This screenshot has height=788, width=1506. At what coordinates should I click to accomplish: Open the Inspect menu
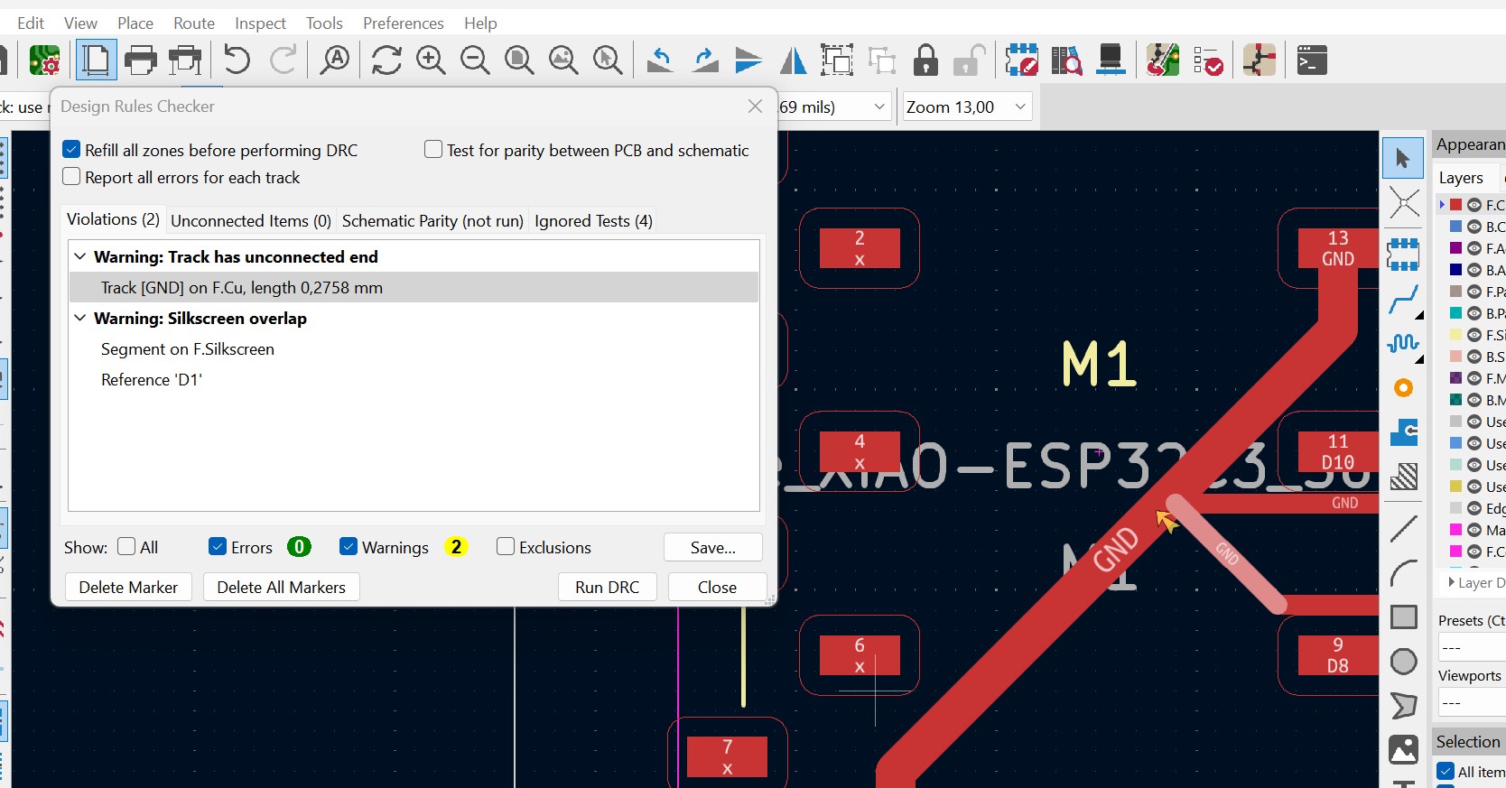[x=260, y=23]
